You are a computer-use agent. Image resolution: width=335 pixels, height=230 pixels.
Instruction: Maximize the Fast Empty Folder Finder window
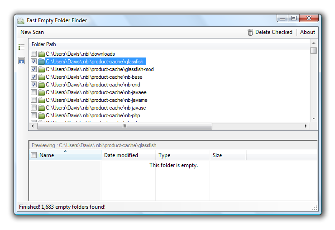(294, 19)
